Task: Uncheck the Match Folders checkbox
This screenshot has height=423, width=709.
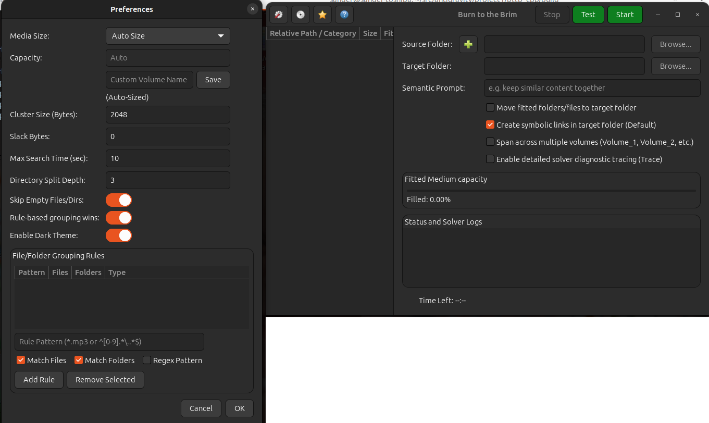Action: 79,360
